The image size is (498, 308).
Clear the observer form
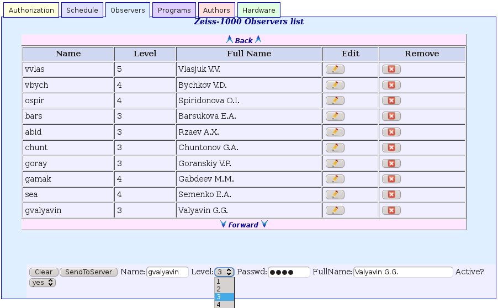coord(44,272)
